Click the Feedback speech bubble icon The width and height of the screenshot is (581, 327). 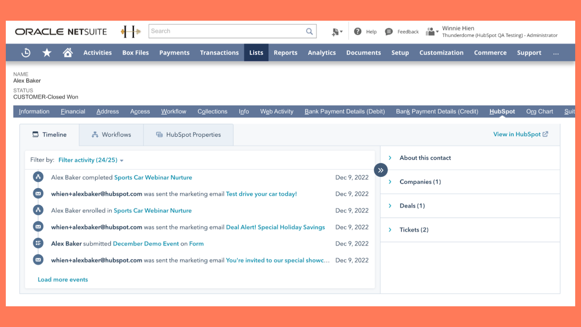click(389, 32)
